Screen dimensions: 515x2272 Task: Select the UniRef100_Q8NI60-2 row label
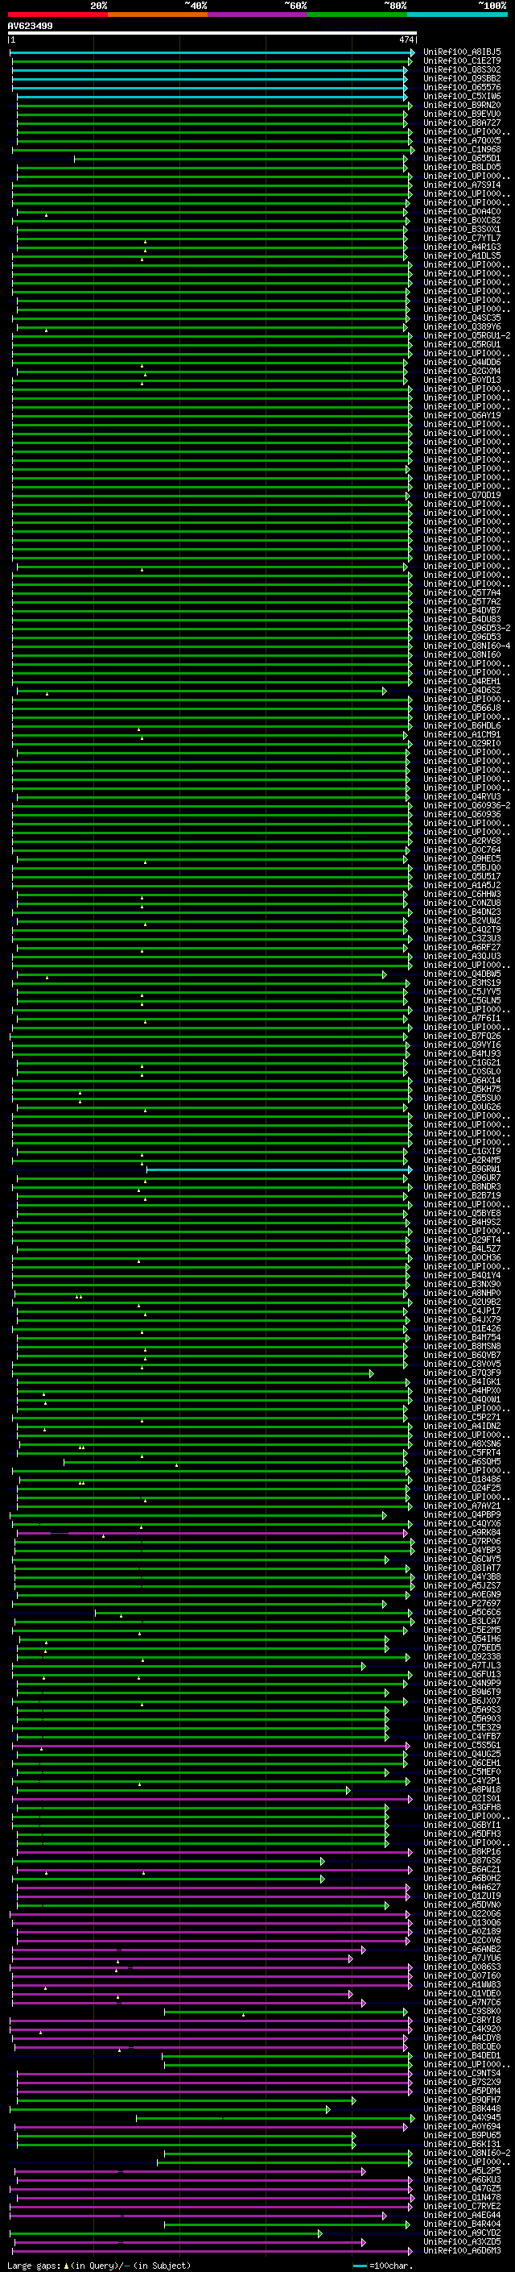click(x=467, y=2153)
